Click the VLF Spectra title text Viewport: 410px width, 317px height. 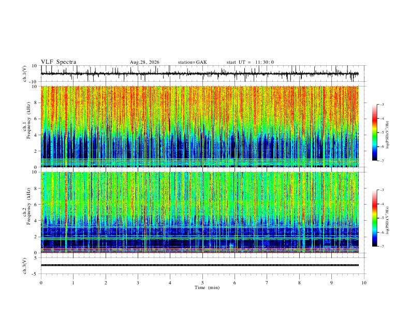coord(58,62)
